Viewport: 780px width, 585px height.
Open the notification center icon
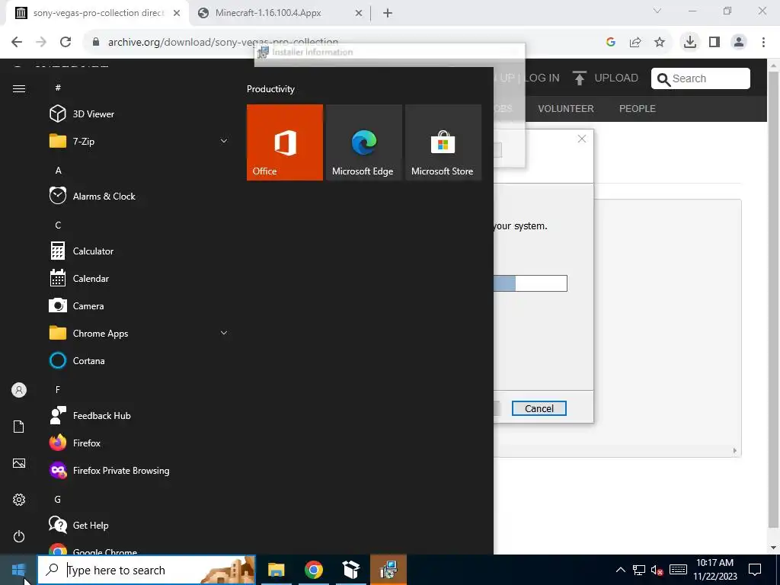[x=755, y=570]
